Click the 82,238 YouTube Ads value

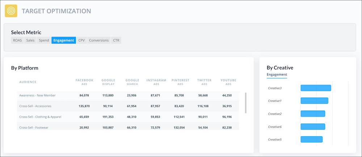point(227,127)
